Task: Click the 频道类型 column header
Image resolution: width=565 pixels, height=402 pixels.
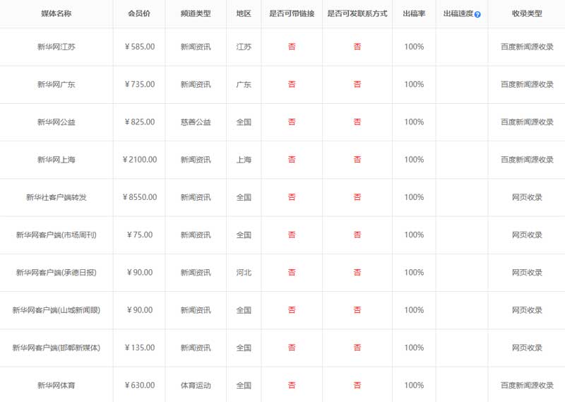Action: [196, 13]
